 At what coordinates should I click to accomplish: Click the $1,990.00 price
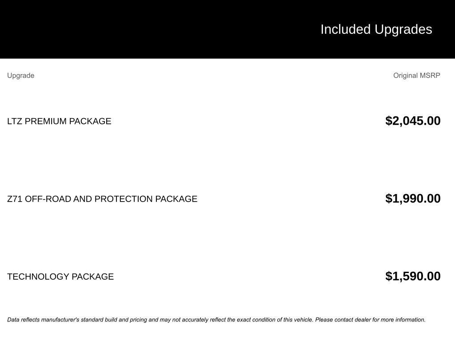point(413,198)
